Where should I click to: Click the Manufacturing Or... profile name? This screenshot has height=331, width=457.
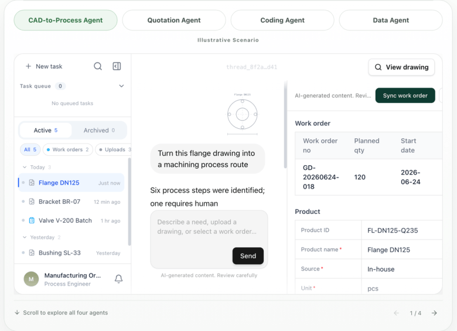tap(73, 275)
